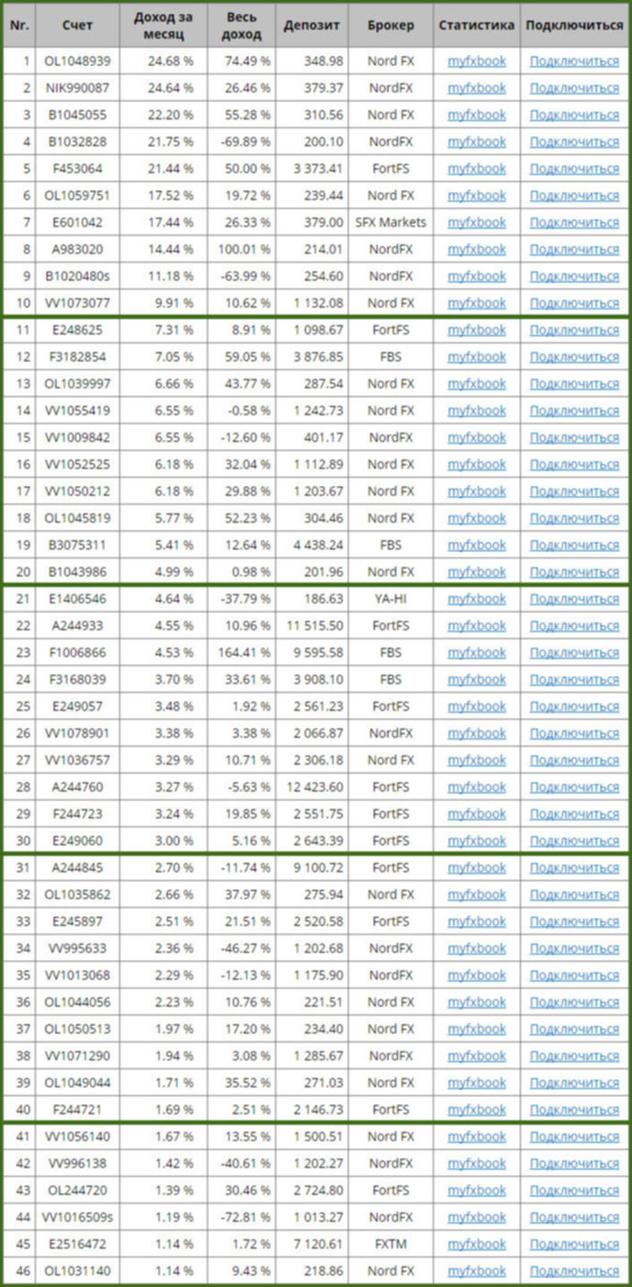Select account cell A244933

tap(78, 626)
